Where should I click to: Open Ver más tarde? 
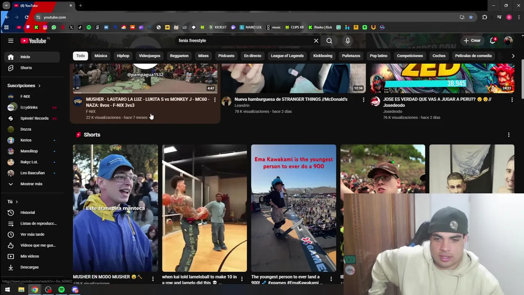(32, 234)
